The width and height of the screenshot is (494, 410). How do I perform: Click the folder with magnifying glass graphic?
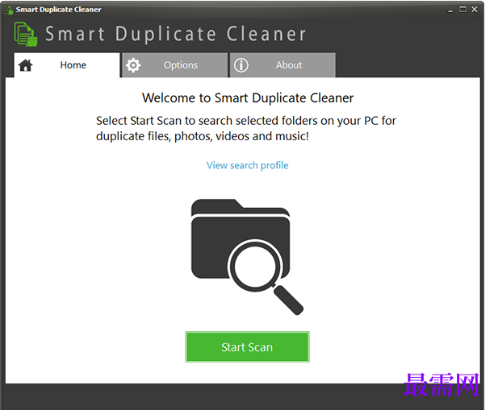coord(247,257)
